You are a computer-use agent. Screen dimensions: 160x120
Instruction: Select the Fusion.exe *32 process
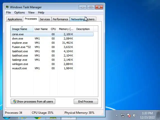point(52,47)
